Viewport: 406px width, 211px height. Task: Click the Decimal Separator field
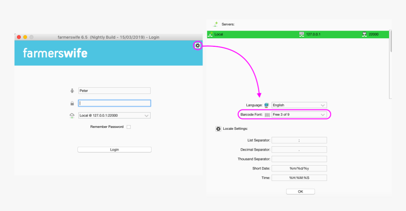pos(299,150)
